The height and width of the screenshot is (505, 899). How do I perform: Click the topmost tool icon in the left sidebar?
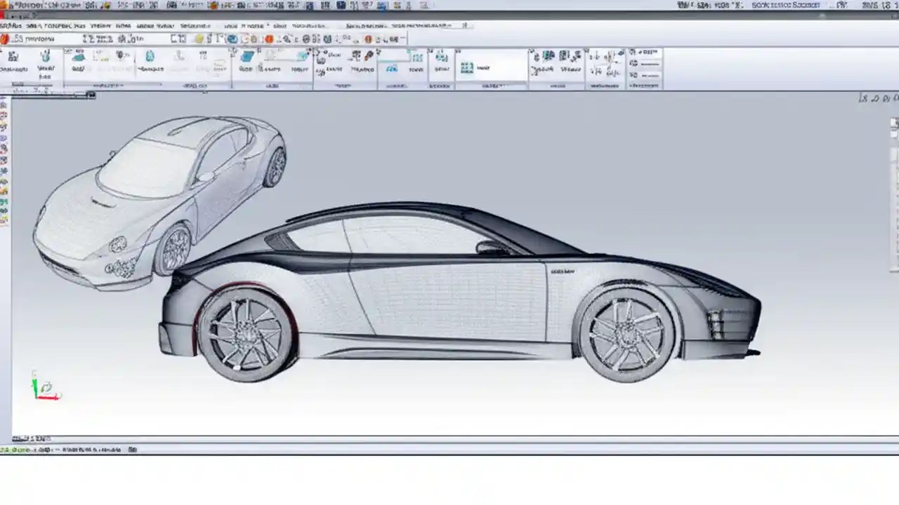coord(6,104)
